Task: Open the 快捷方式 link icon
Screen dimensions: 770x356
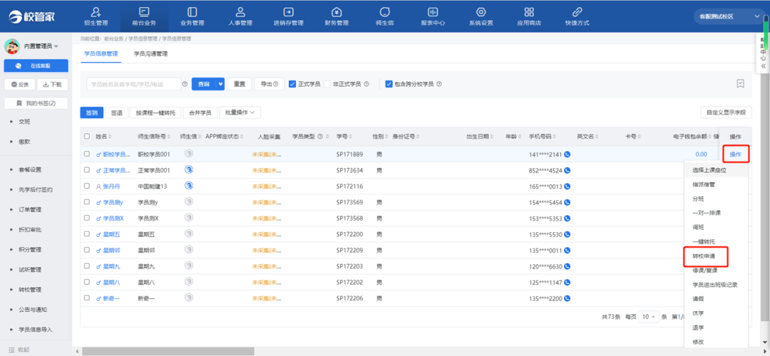Action: coord(577,12)
